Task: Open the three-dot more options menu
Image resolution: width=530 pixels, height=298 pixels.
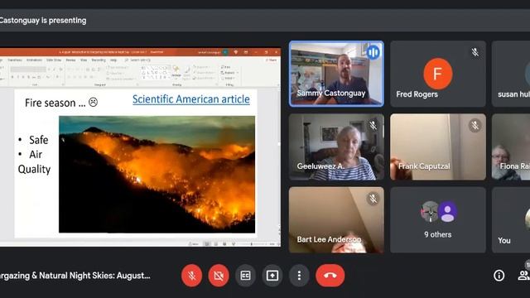Action: (299, 276)
